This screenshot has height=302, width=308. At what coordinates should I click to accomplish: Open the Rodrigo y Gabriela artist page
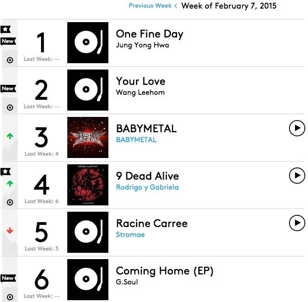pyautogui.click(x=147, y=187)
